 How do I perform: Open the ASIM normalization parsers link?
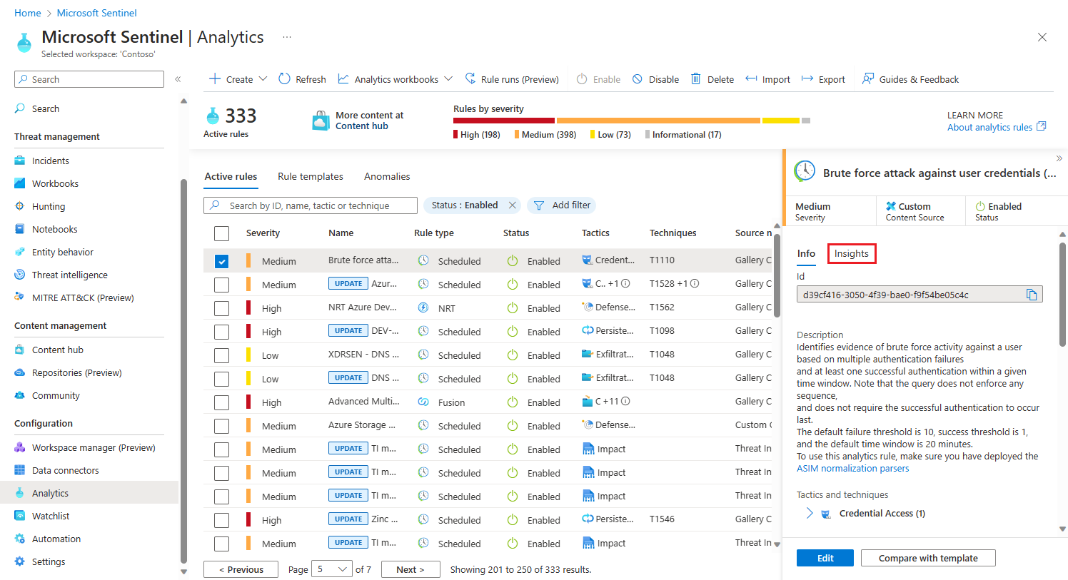click(855, 468)
